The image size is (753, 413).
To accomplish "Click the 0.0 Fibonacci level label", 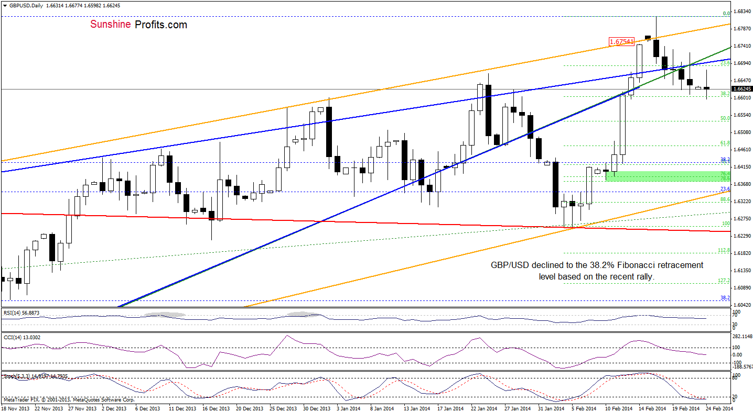I will point(727,14).
